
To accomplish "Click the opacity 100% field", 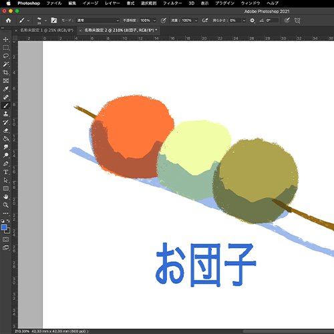I will [x=146, y=21].
